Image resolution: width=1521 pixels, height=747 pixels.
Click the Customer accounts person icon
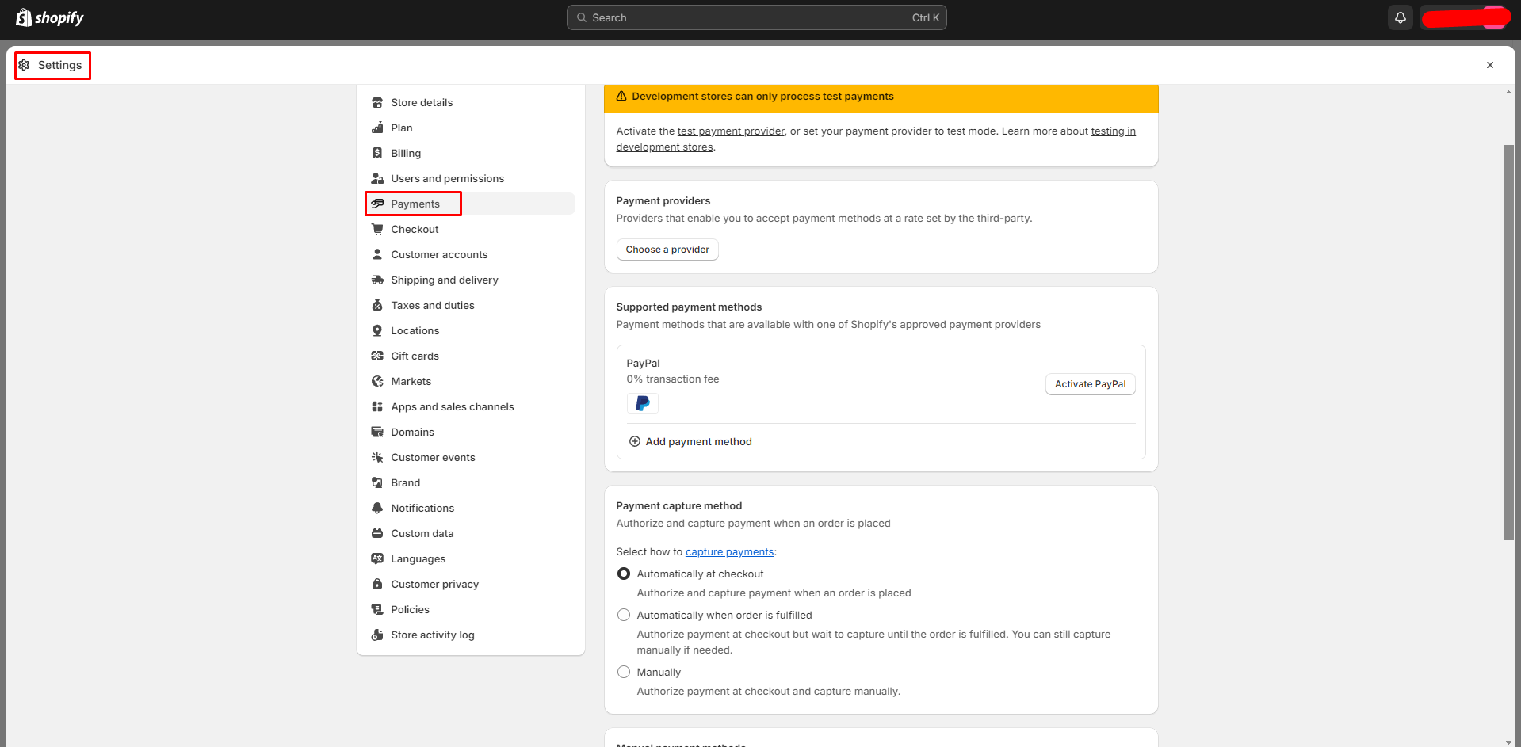click(x=377, y=254)
